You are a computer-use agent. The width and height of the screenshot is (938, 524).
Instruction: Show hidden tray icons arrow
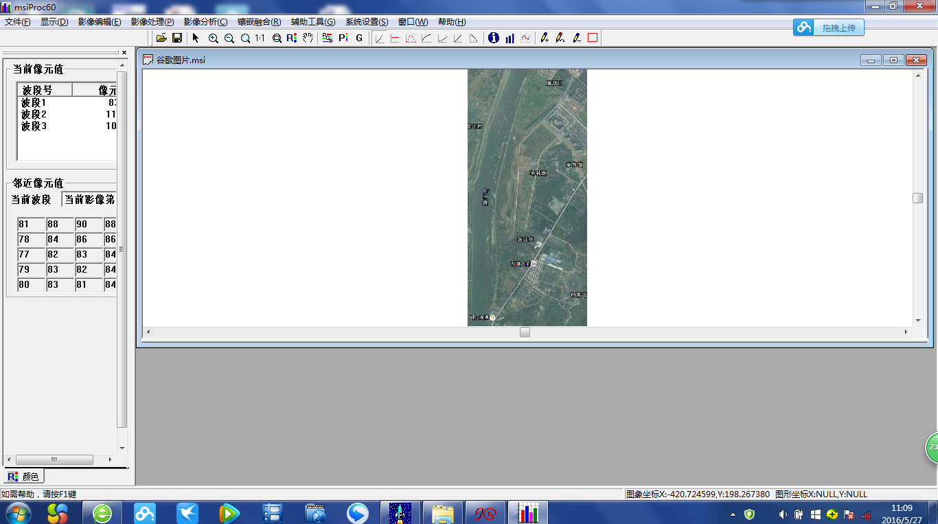click(x=733, y=514)
